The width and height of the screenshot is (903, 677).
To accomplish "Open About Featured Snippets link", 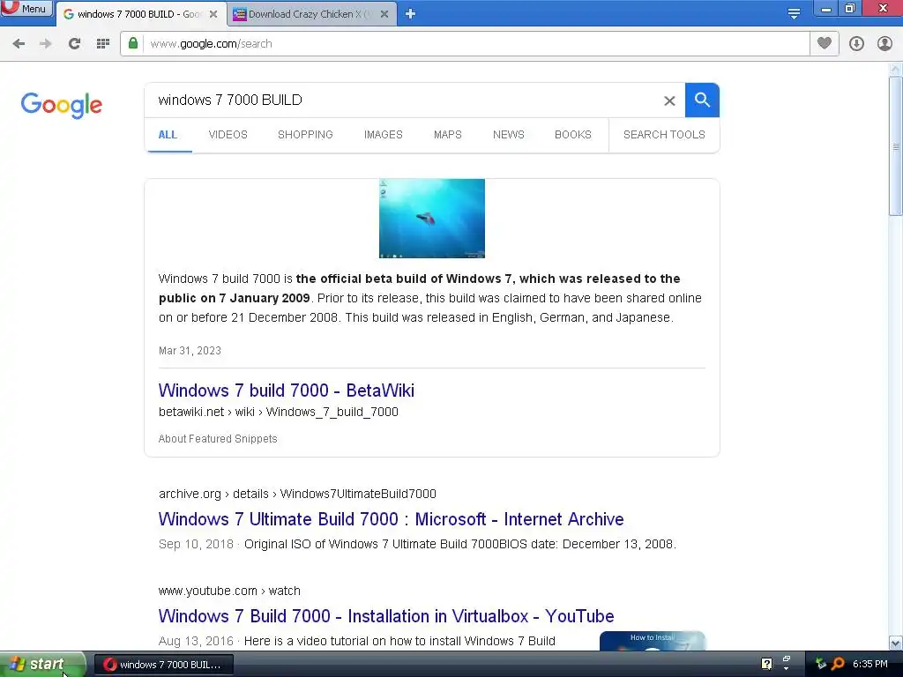I will [x=218, y=439].
